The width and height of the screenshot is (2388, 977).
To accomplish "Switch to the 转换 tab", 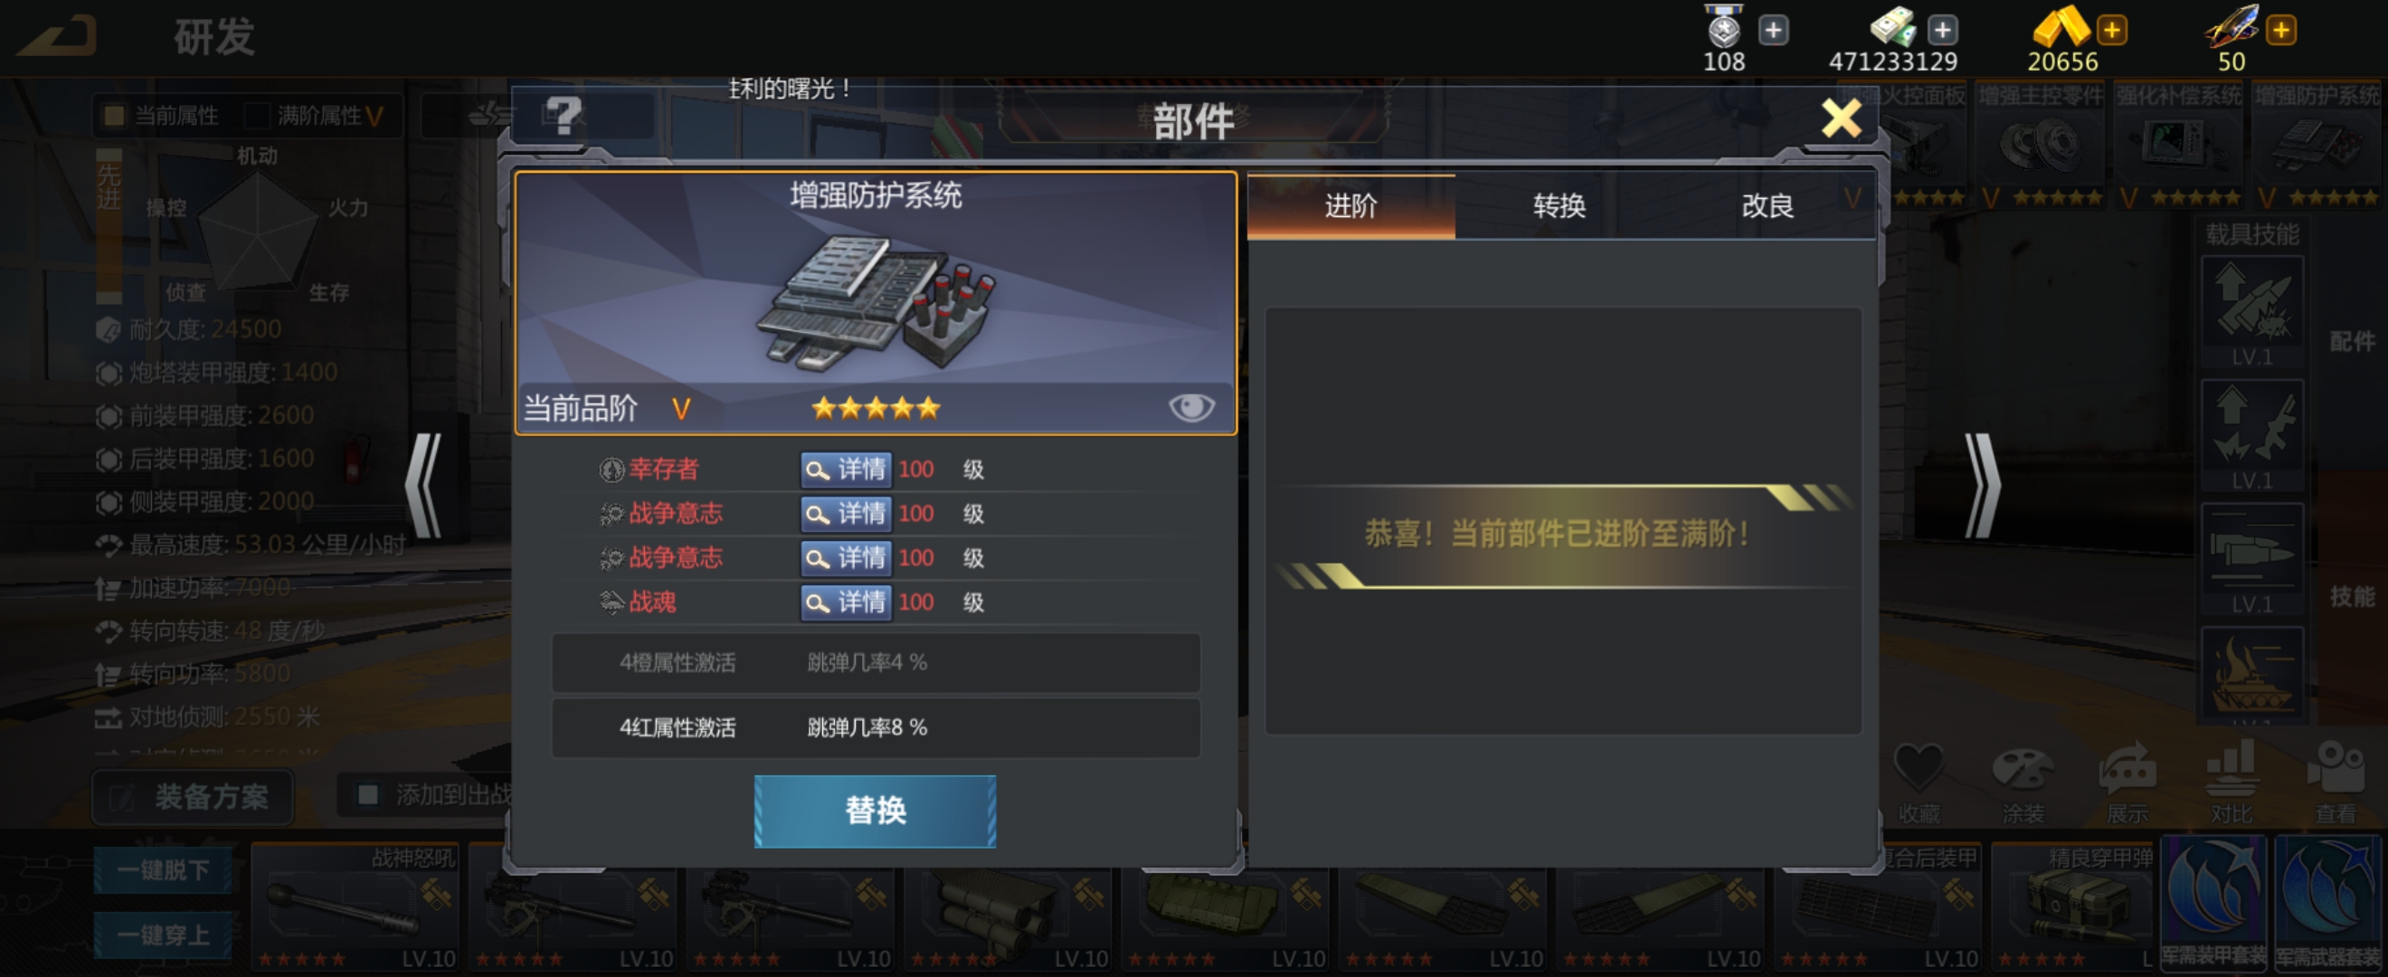I will point(1559,205).
